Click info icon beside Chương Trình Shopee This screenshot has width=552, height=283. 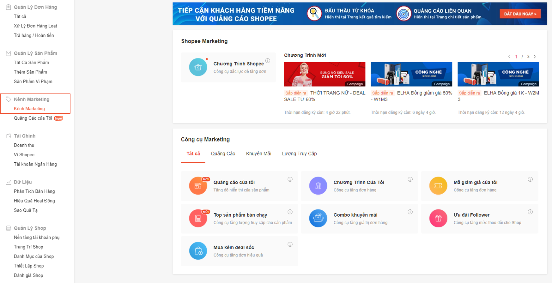click(x=268, y=61)
